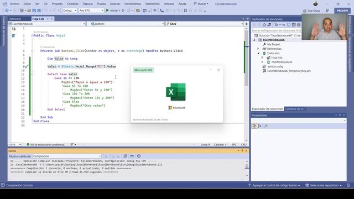Collapse the ExcelWorkbook6 project node
354x199 pixels.
tap(254, 40)
